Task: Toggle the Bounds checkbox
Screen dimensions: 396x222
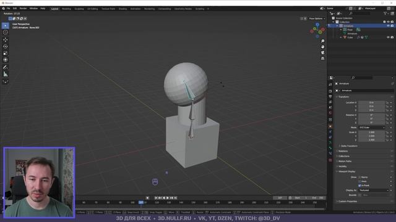Action: pyautogui.click(x=359, y=195)
